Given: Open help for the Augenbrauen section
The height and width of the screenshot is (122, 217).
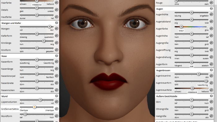Looking at the screenshot, I should coord(211,70).
